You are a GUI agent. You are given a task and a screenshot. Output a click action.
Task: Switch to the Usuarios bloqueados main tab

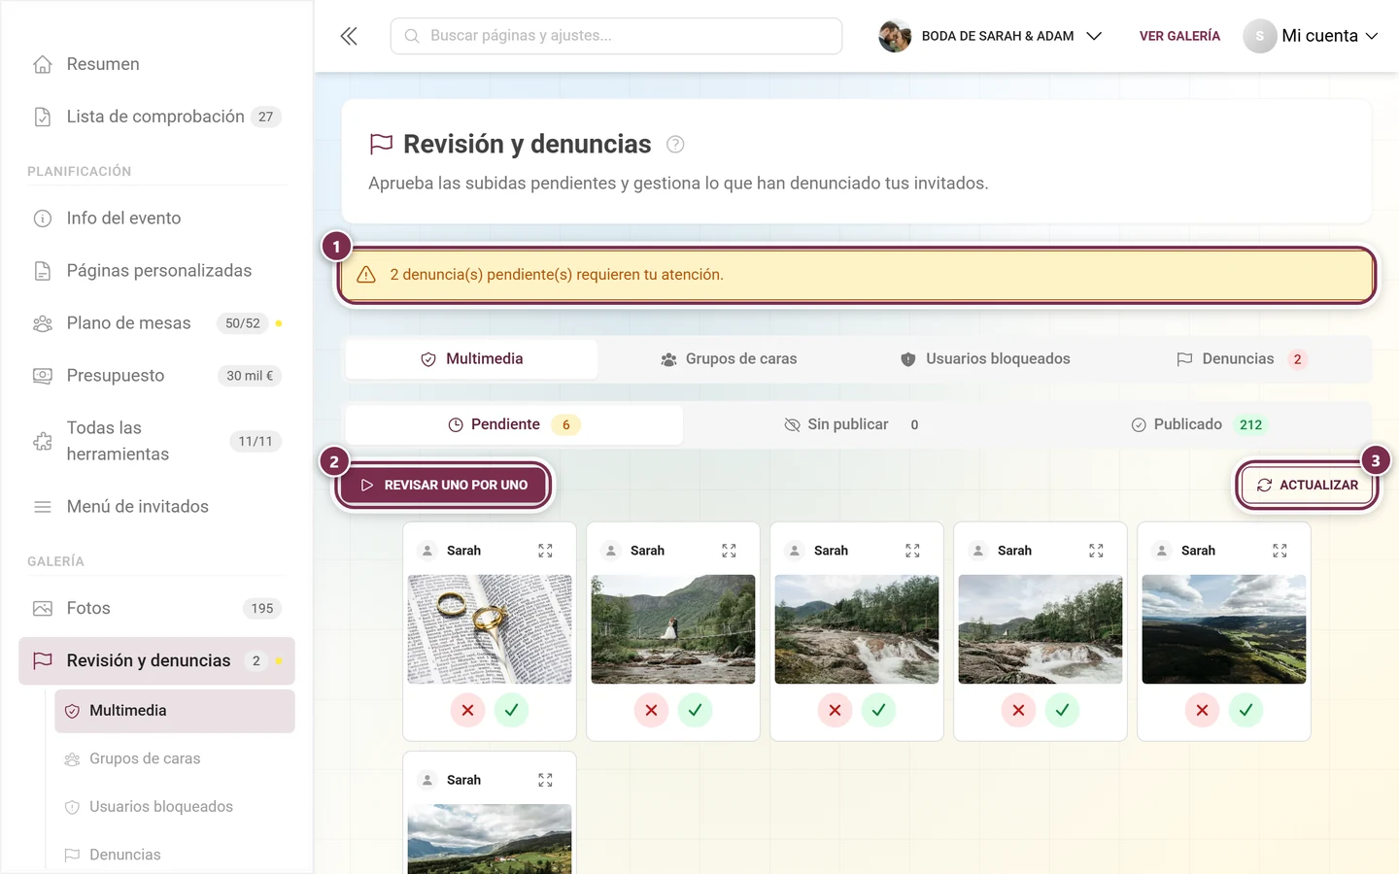pos(985,359)
